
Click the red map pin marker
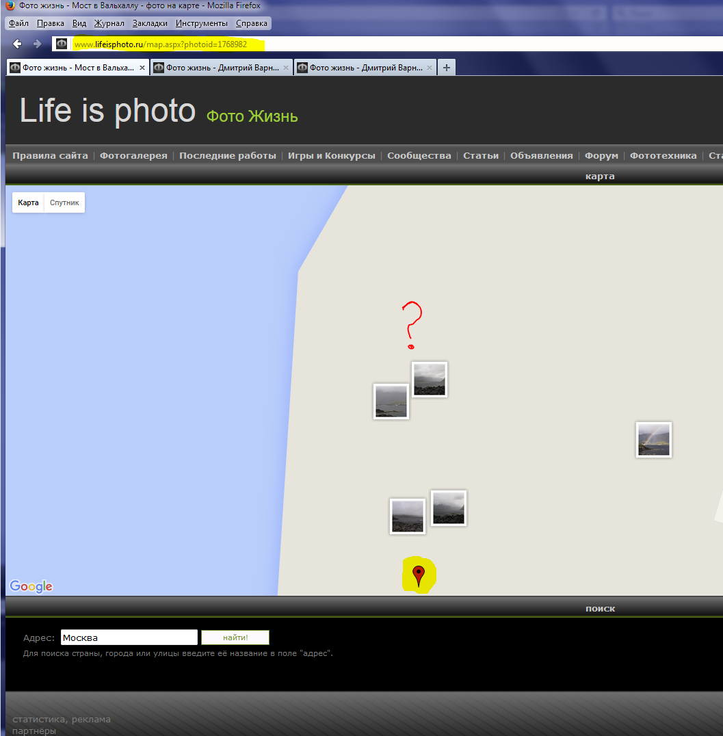tap(419, 575)
